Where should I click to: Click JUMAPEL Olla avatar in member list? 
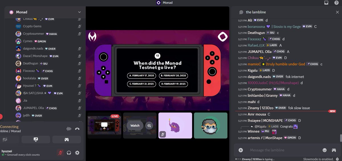coord(19,108)
